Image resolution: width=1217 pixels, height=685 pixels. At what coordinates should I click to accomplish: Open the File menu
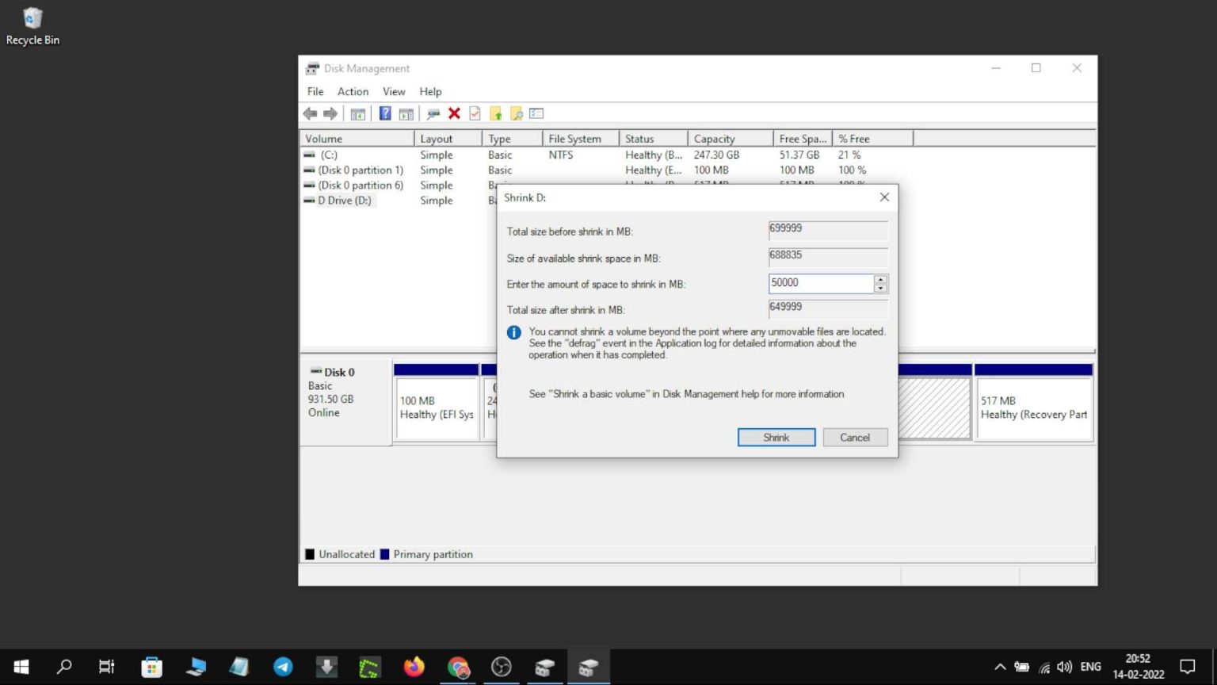pos(315,91)
